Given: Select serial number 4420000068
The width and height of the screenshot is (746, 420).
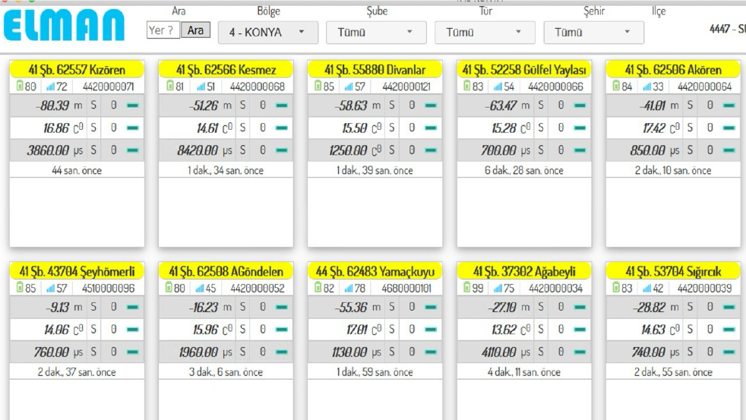Looking at the screenshot, I should coord(258,87).
